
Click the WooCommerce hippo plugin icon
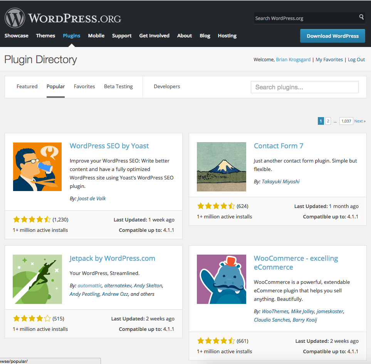pos(222,279)
